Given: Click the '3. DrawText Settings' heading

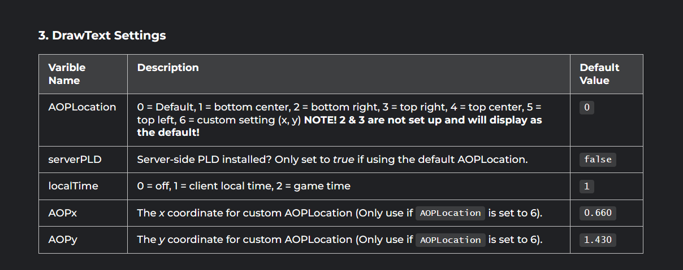Looking at the screenshot, I should click(102, 36).
